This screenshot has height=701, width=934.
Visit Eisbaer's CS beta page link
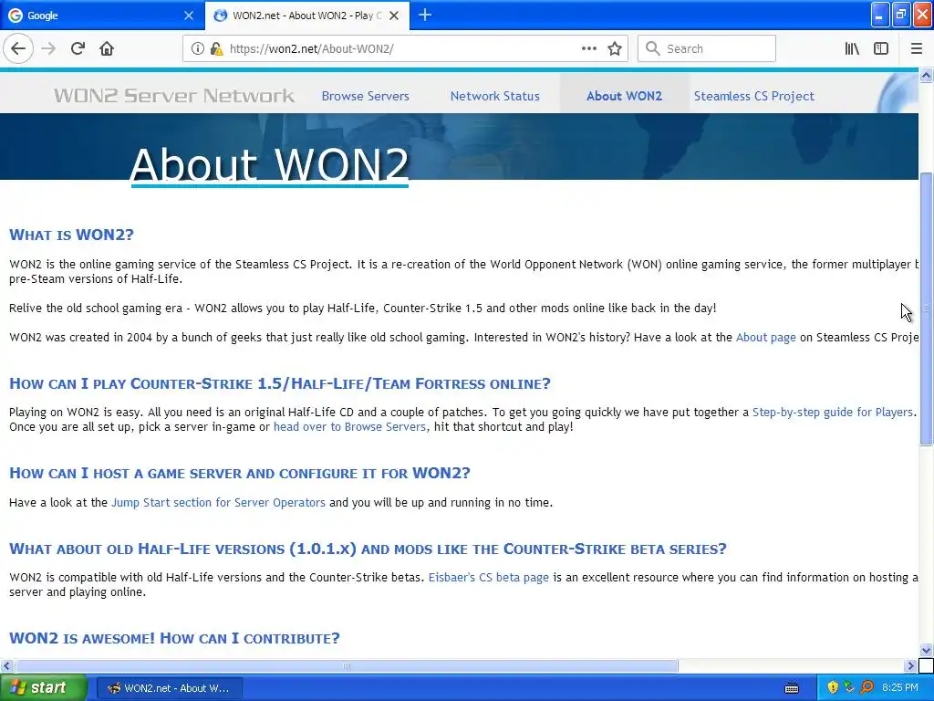pos(489,578)
